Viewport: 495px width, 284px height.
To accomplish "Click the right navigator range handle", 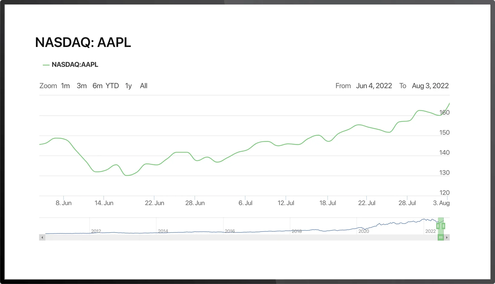I will click(x=443, y=226).
